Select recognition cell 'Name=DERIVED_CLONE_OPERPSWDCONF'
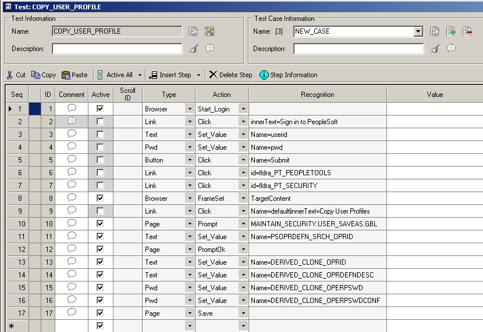483x332 pixels. click(318, 300)
